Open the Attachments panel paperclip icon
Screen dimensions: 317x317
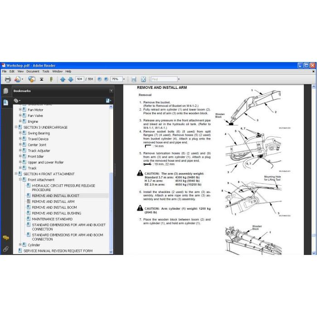click(6, 249)
